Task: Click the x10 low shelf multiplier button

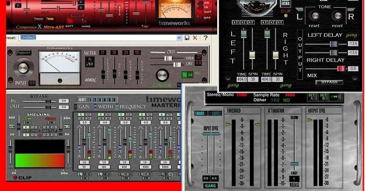Action: coord(12,127)
